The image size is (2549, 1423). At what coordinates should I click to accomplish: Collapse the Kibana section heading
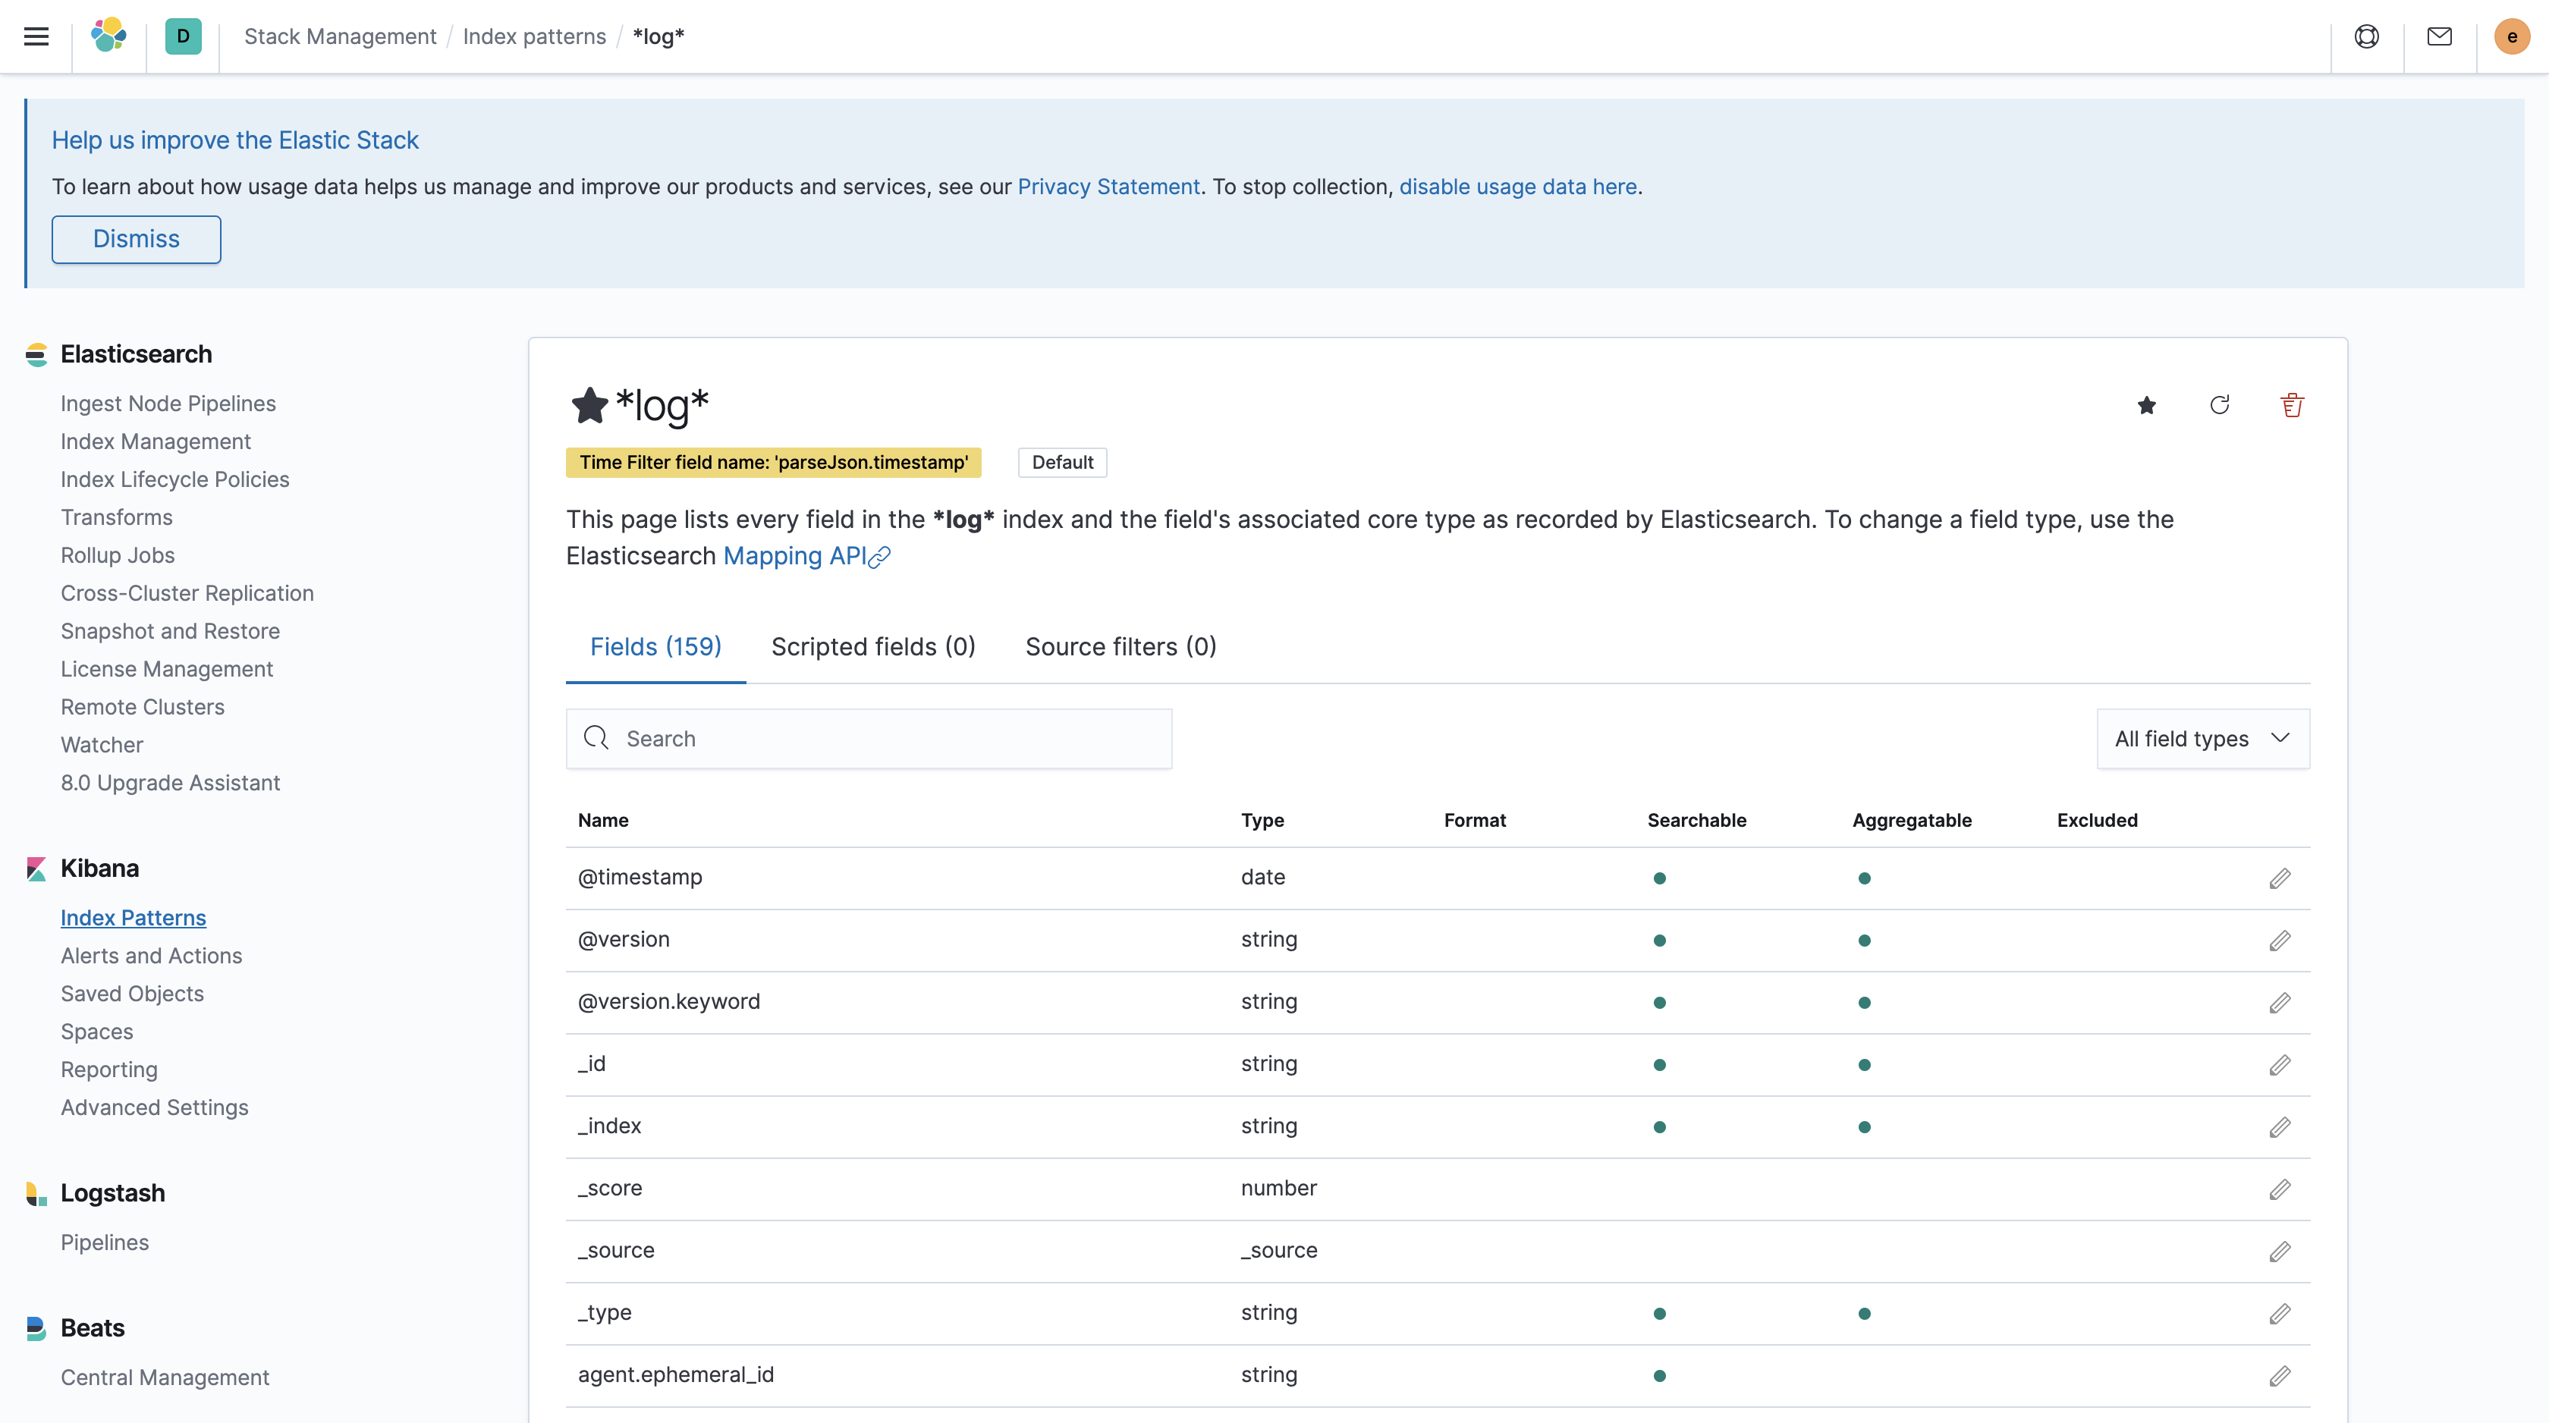(x=99, y=868)
